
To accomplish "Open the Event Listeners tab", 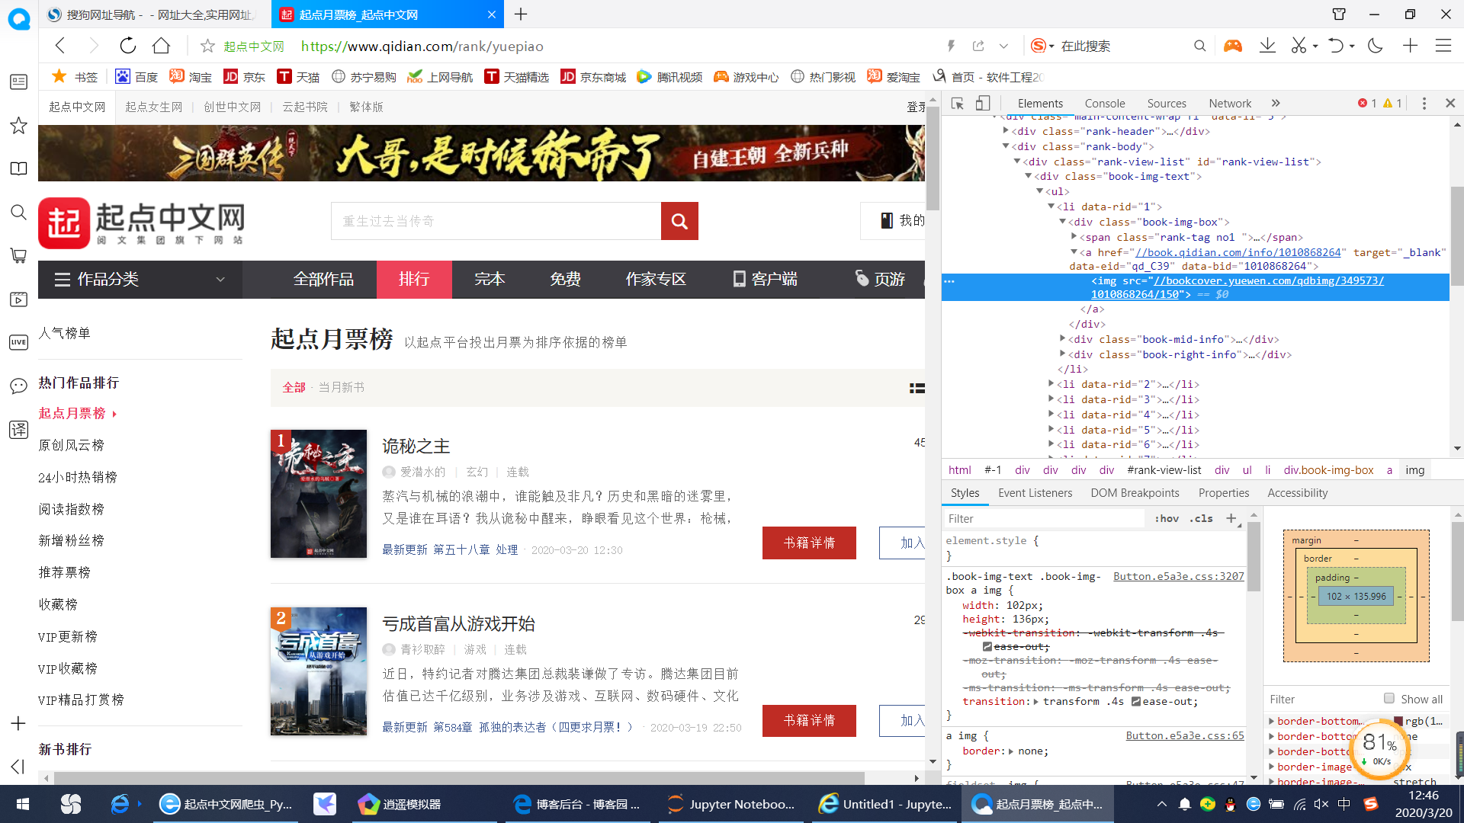I will [1035, 493].
